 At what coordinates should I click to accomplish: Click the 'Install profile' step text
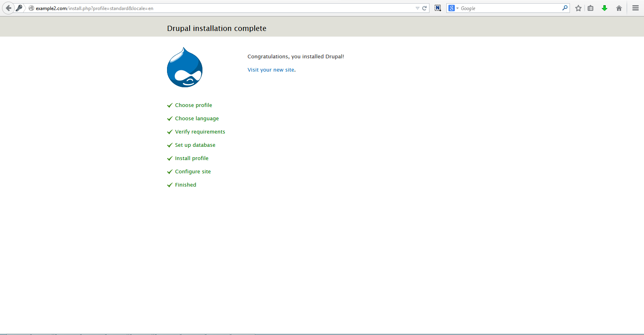click(x=192, y=158)
